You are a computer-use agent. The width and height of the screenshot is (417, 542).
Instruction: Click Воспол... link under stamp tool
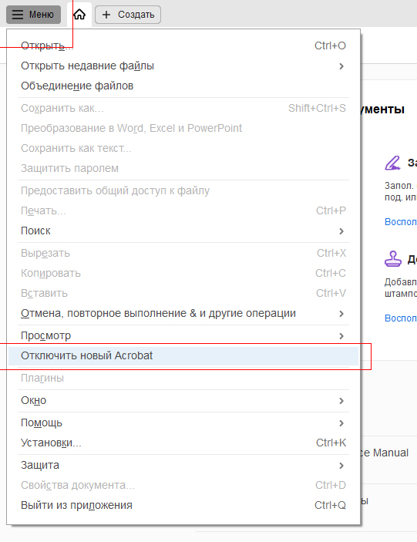tap(401, 318)
